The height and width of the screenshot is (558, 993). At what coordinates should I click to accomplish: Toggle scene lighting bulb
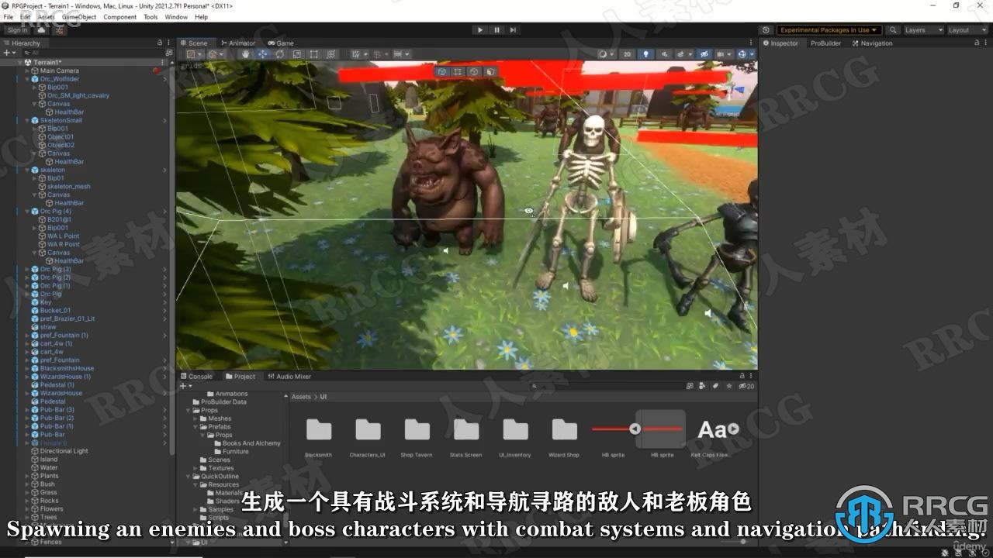tap(645, 54)
